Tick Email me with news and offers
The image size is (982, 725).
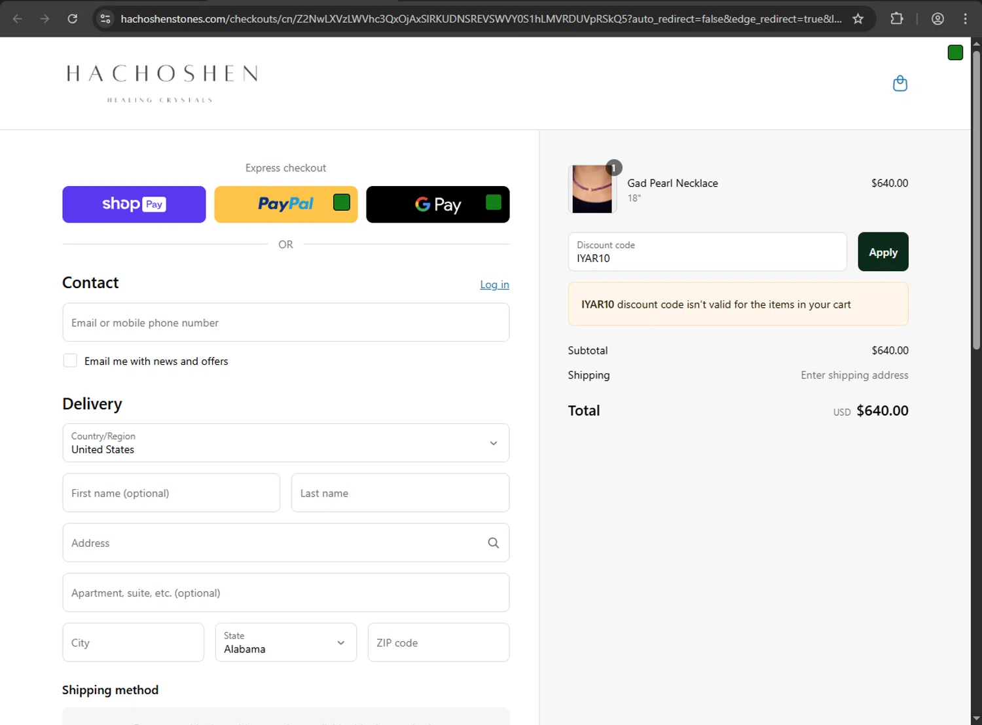click(x=70, y=361)
